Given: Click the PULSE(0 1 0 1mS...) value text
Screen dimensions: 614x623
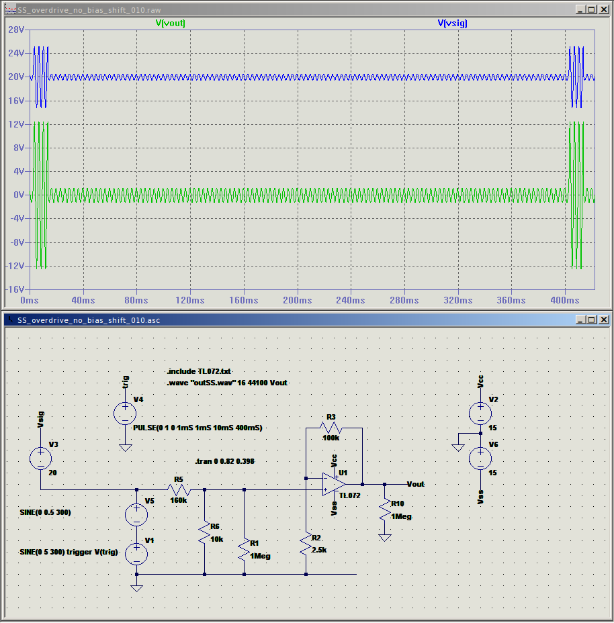Looking at the screenshot, I should pyautogui.click(x=198, y=428).
